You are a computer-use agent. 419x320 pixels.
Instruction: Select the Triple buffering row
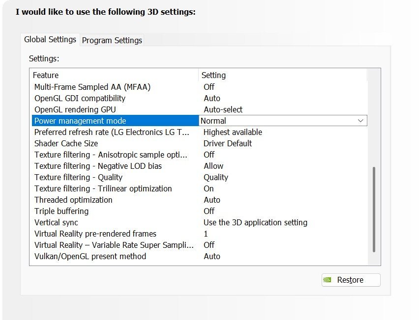click(199, 211)
